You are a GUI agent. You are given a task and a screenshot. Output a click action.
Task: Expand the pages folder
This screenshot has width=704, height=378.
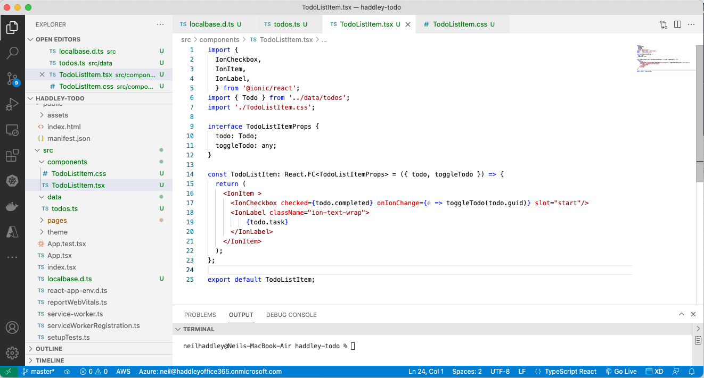(57, 220)
